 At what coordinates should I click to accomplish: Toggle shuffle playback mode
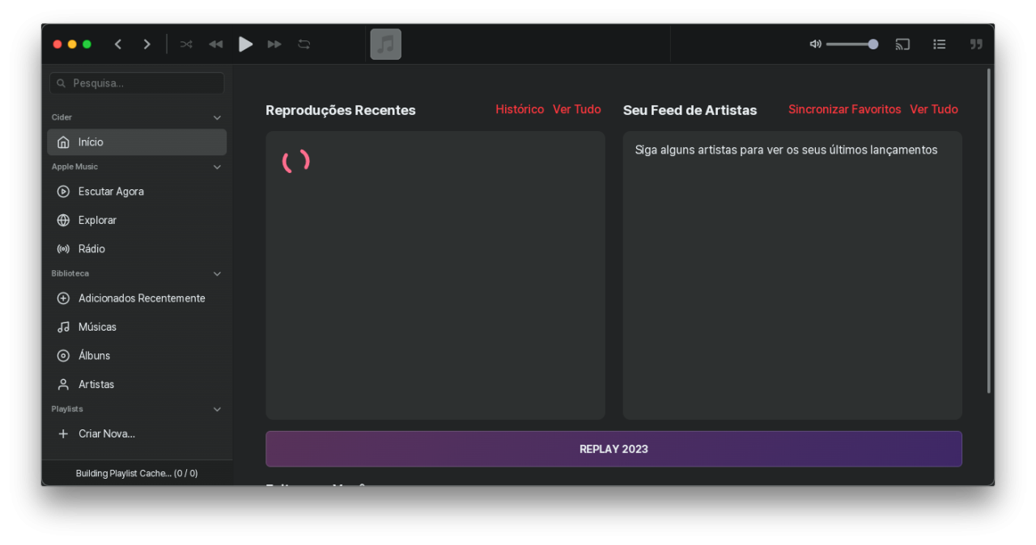coord(186,44)
